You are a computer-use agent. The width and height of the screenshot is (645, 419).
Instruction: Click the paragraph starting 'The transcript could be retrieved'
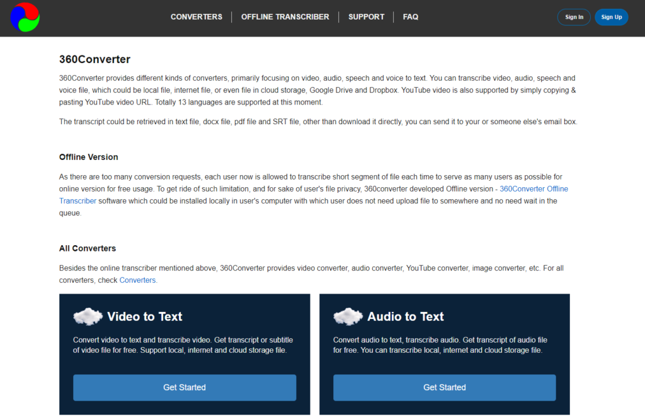tap(318, 122)
